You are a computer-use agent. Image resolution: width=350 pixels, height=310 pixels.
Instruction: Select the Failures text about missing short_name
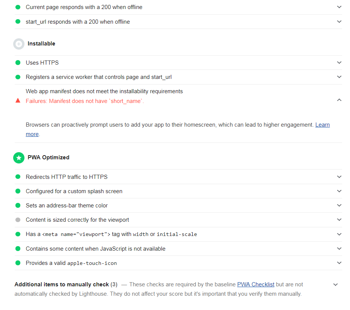click(84, 100)
